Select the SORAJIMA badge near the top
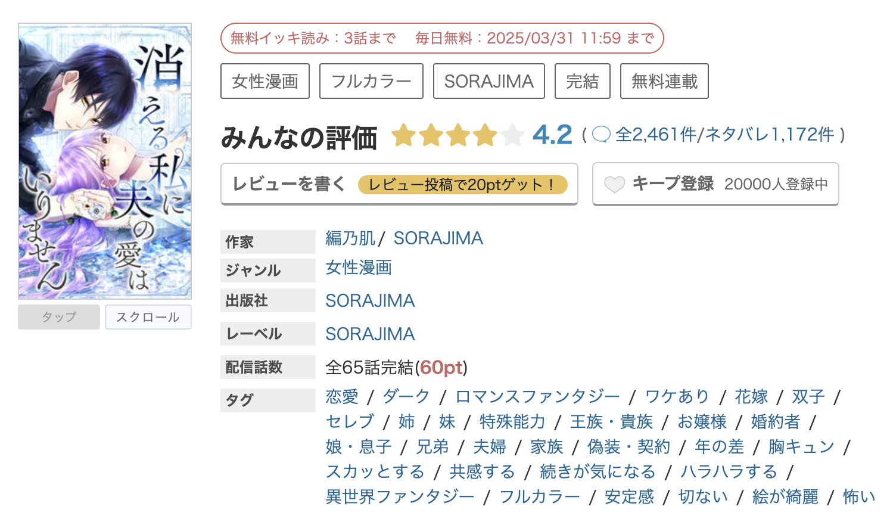The height and width of the screenshot is (522, 890). pyautogui.click(x=488, y=80)
